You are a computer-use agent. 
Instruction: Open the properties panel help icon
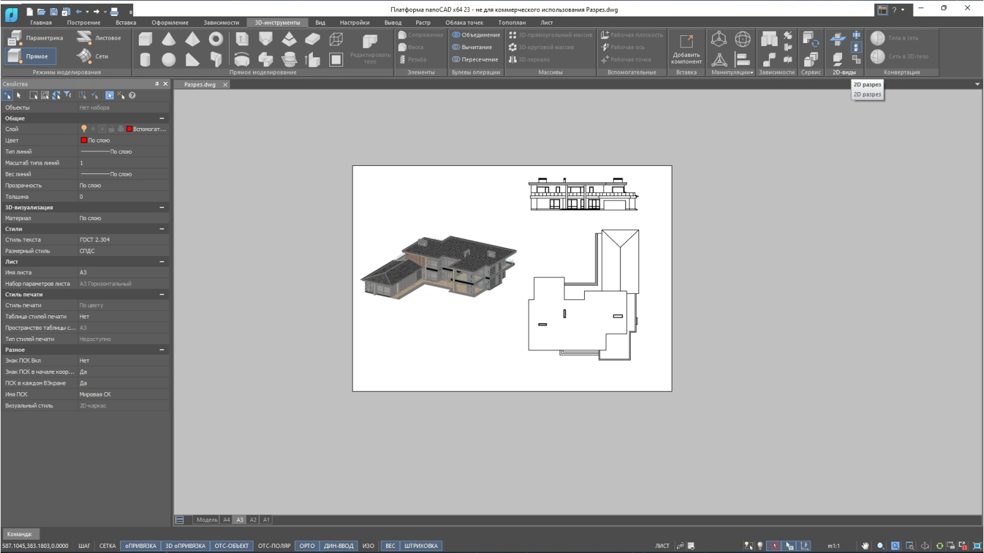click(132, 95)
